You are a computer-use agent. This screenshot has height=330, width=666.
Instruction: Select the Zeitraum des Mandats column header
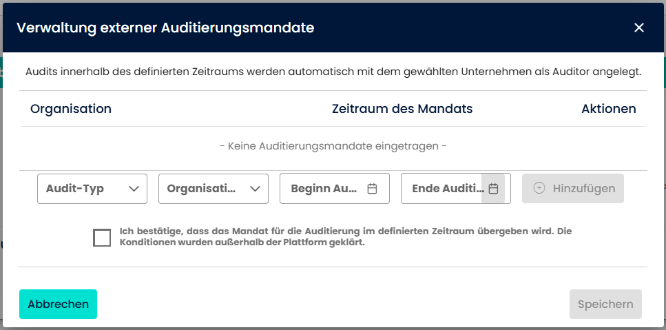(x=402, y=109)
